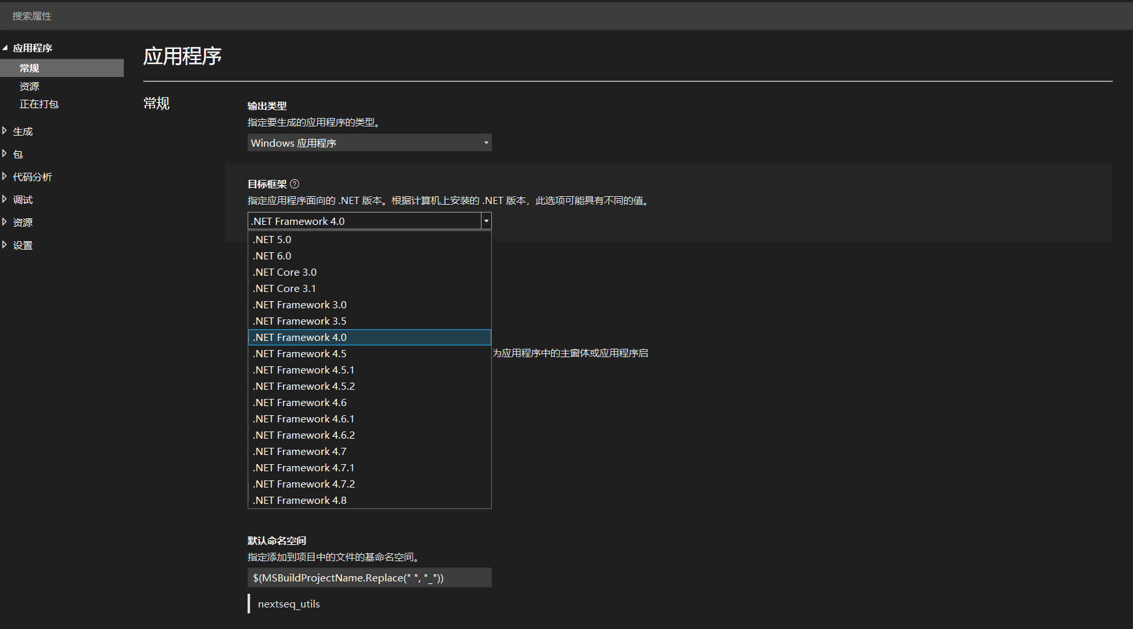Choose .NET Framework 4.5
This screenshot has height=629, width=1133.
(369, 354)
